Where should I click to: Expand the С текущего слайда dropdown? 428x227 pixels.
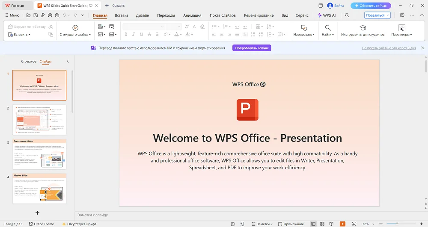(90, 35)
